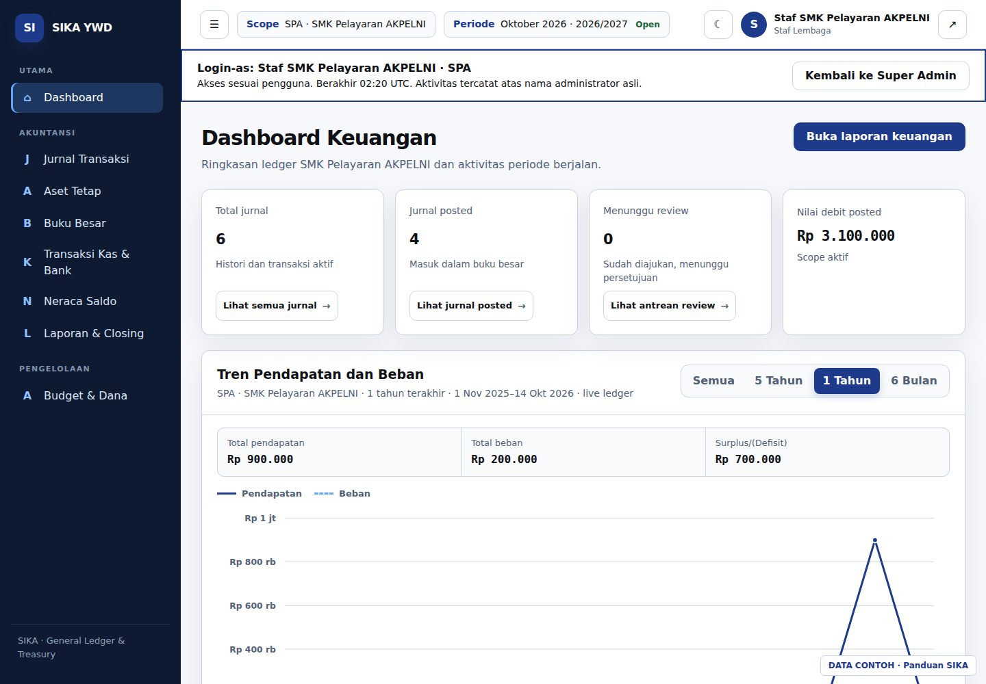The image size is (986, 684).
Task: Select the Dashboard menu entry
Action: point(87,98)
